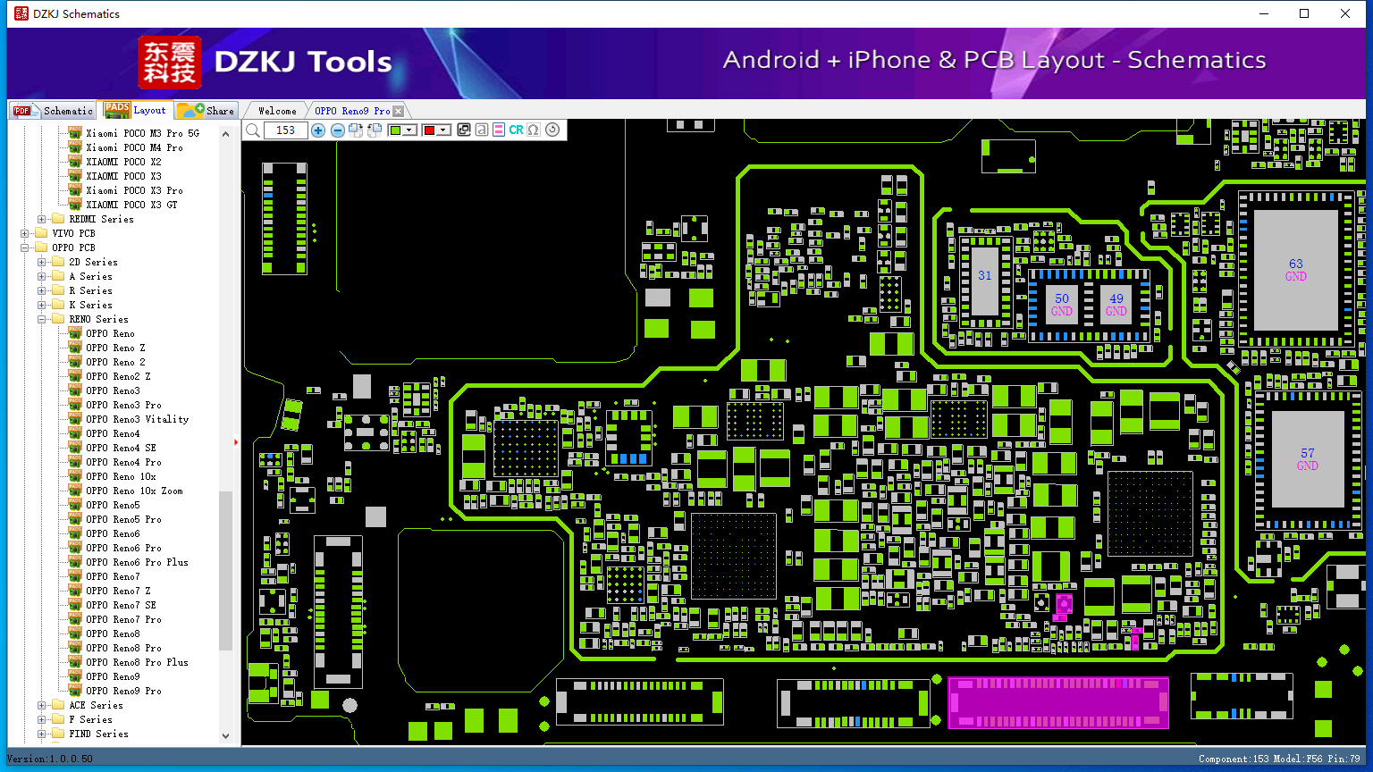This screenshot has width=1373, height=772.
Task: Open Xiaomi POCO M4 Pro layout
Action: click(x=134, y=147)
